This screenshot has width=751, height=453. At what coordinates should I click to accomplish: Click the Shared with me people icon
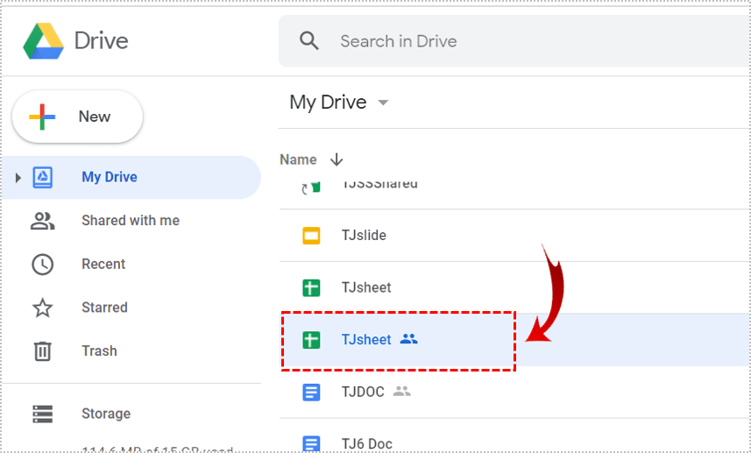click(42, 221)
